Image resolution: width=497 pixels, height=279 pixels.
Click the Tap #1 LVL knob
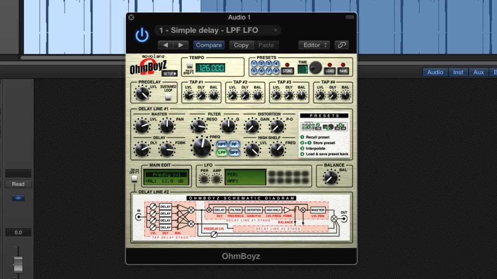(x=189, y=95)
